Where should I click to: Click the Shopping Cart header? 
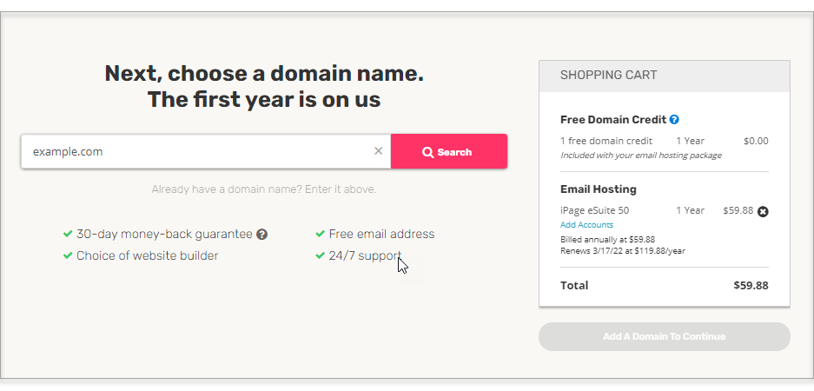pos(665,76)
